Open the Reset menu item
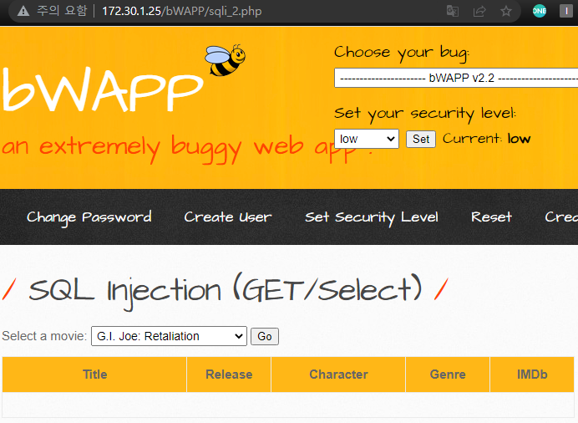Viewport: 578px width, 423px height. (x=491, y=217)
